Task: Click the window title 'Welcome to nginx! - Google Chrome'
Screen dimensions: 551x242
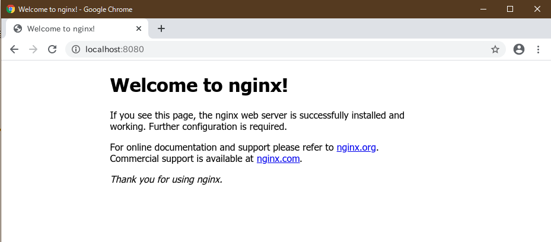Action: click(75, 9)
